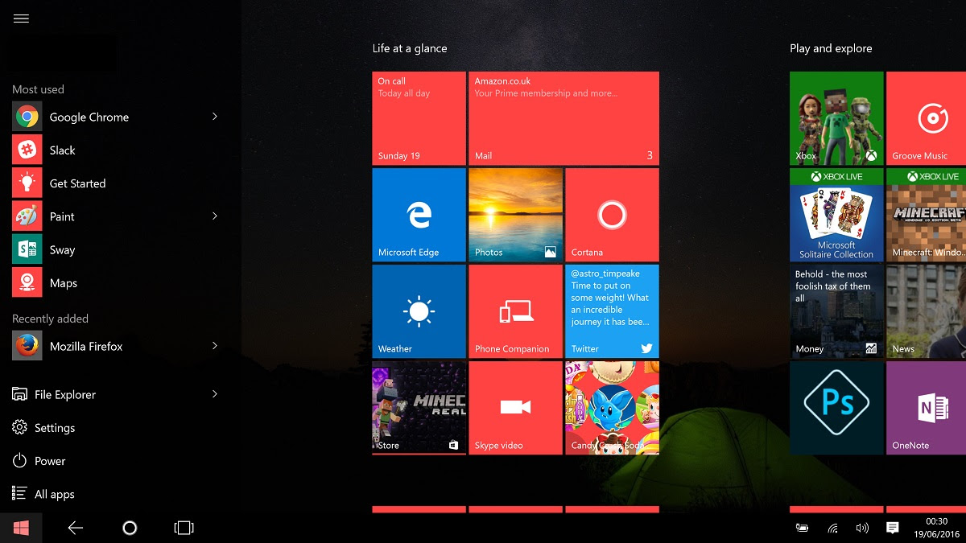Open the Photos tile
Viewport: 966px width, 543px height.
[515, 215]
